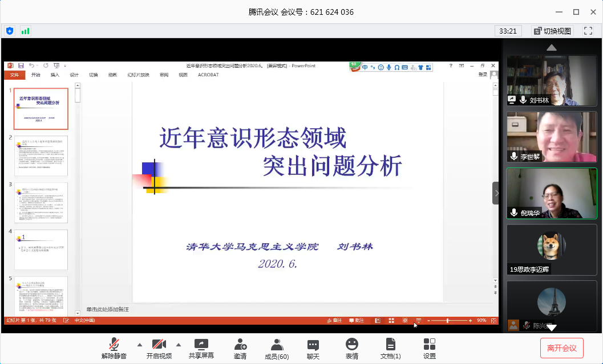Screen dimensions: 603x364
Task: Select 李世黎's video thumbnail
Action: pyautogui.click(x=552, y=137)
